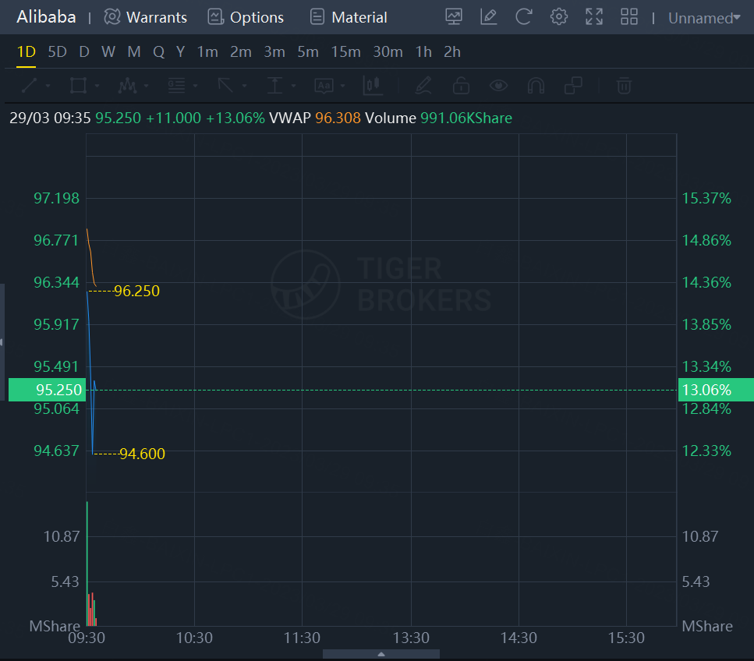Select the arrow annotation tool
Image resolution: width=754 pixels, height=661 pixels.
pos(225,86)
